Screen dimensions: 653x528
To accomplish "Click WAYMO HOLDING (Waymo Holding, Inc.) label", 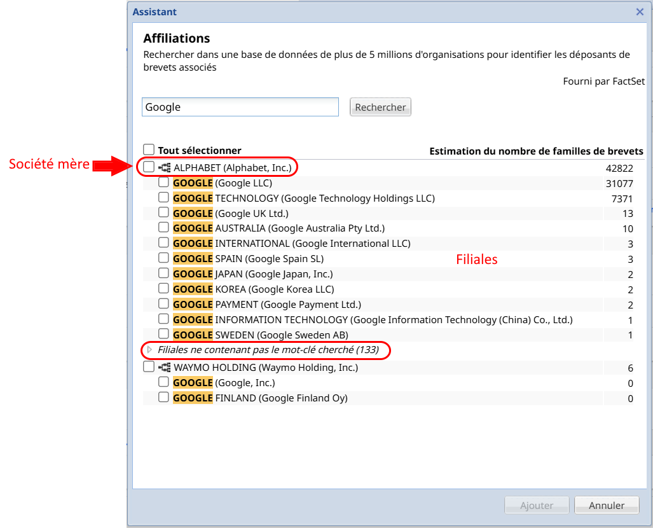I will [x=266, y=368].
